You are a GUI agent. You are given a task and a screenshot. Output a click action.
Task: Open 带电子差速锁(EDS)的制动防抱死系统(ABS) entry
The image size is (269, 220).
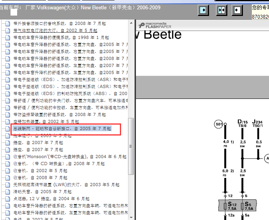tap(70, 93)
